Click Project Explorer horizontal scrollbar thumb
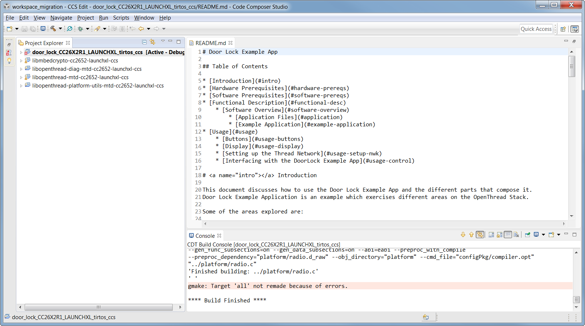Screen dimensions: 585x326 (99, 307)
